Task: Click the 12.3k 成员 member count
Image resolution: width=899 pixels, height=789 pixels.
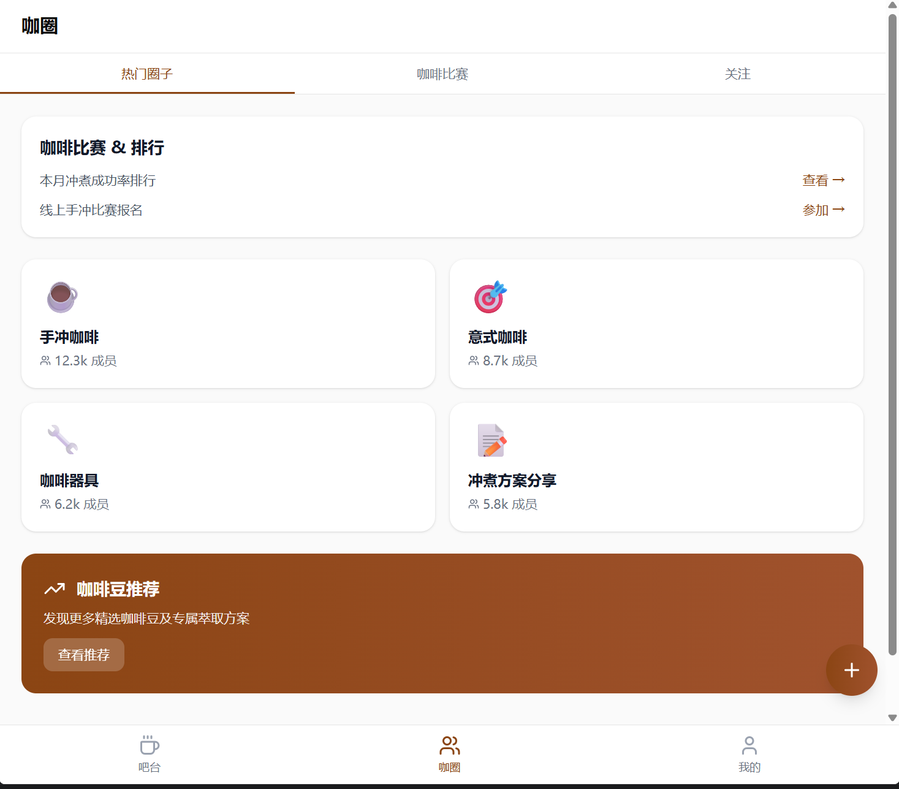Action: click(x=78, y=361)
